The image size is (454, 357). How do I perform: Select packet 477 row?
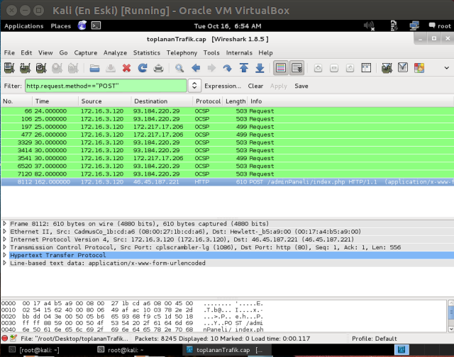point(227,135)
